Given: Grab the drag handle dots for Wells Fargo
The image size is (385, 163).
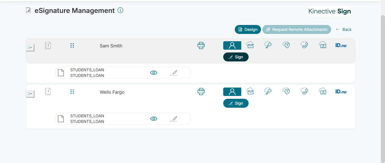Looking at the screenshot, I should pos(72,92).
